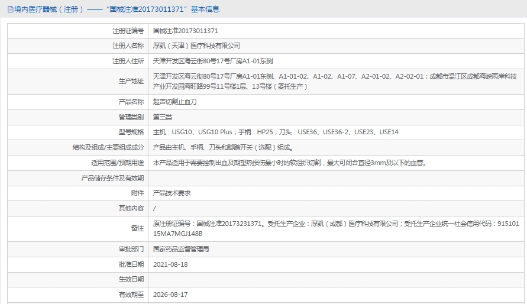Click the 产品储存条件及有效期 label
The width and height of the screenshot is (527, 304).
click(x=112, y=178)
